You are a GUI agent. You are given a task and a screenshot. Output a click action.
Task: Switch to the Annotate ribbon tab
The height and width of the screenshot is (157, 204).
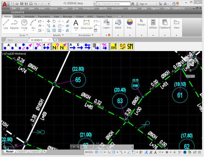point(29,16)
